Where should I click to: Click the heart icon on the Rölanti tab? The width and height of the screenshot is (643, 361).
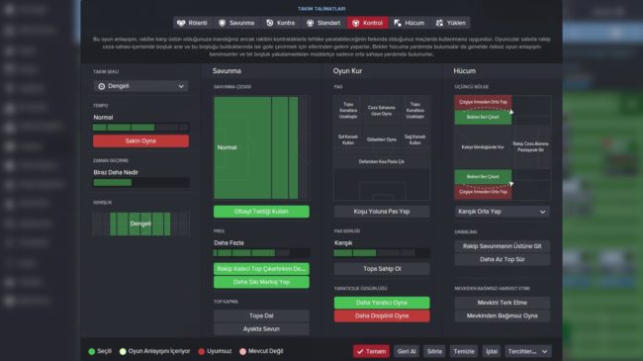(181, 23)
